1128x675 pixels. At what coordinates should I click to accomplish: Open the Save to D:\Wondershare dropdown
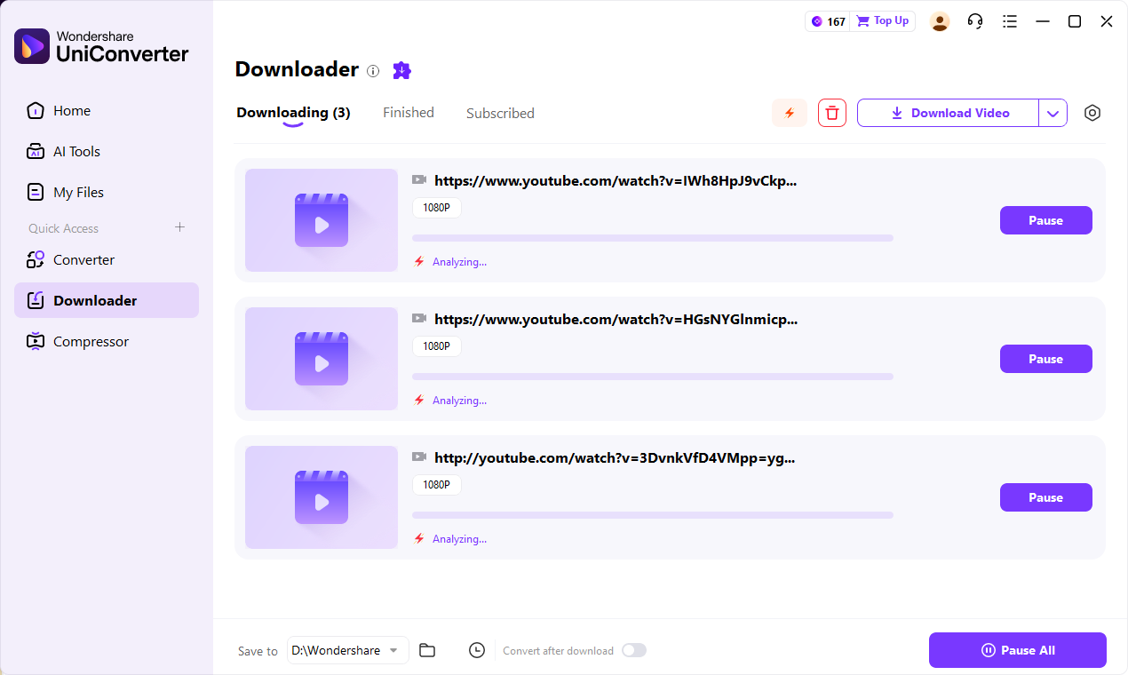(x=347, y=650)
